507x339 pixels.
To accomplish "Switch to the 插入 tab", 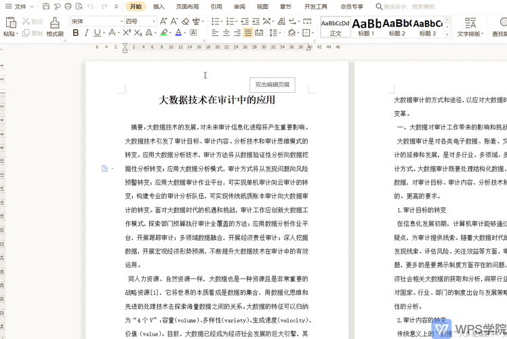I will click(159, 7).
